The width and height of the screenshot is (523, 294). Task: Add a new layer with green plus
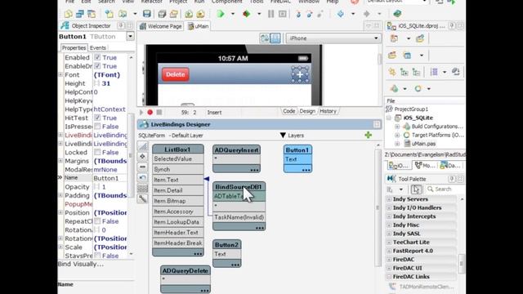pos(369,135)
